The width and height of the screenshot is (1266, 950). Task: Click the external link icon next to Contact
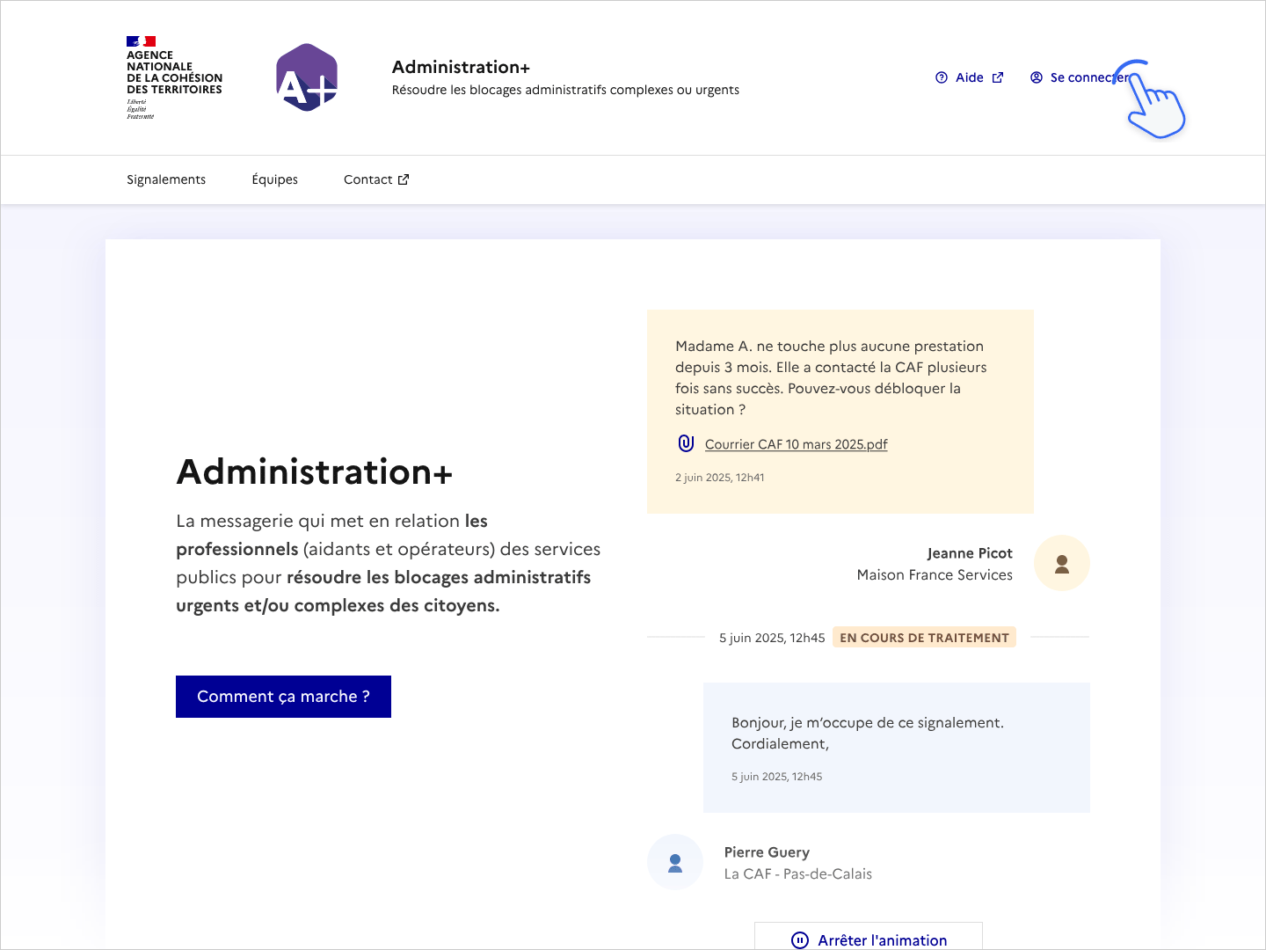click(x=404, y=179)
